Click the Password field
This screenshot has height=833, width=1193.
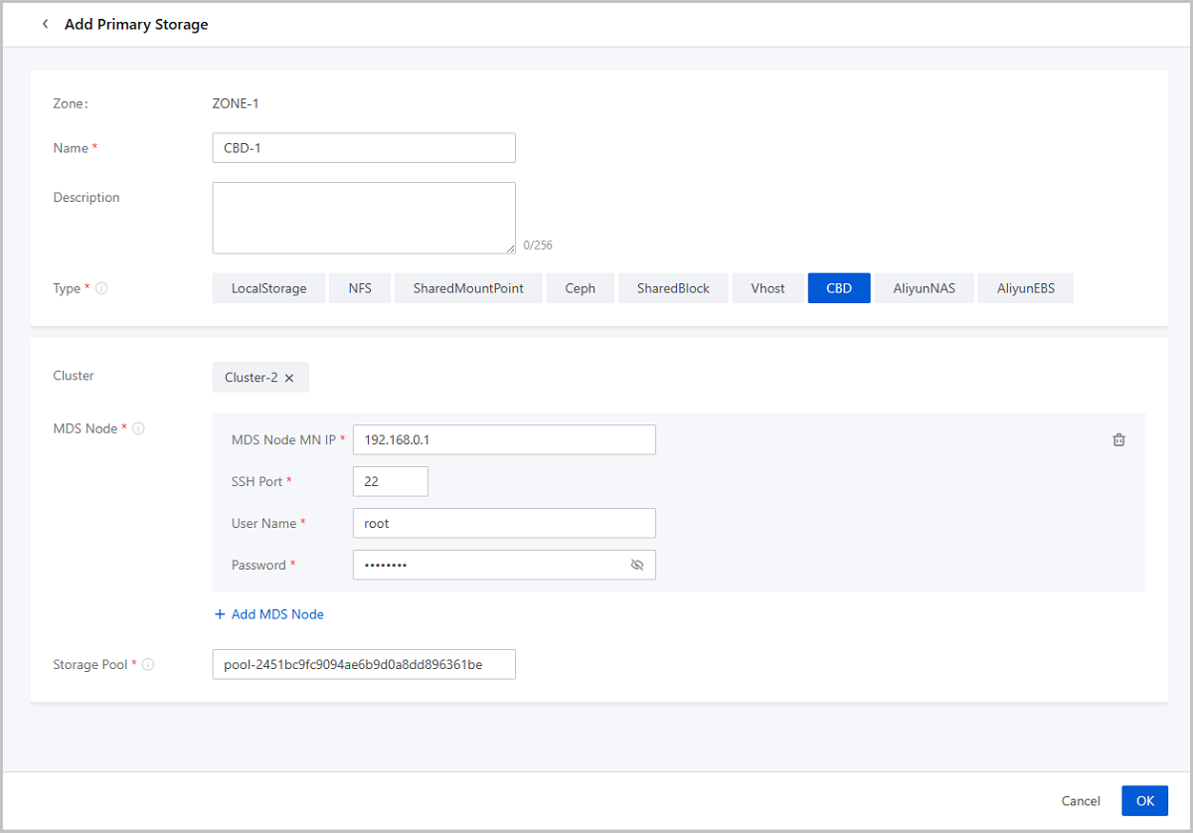[504, 565]
